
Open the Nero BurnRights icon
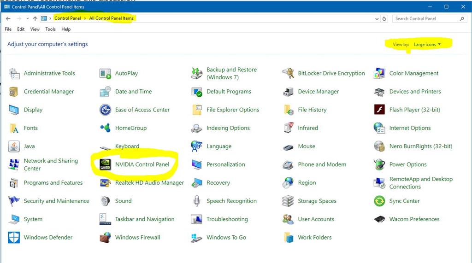point(379,146)
